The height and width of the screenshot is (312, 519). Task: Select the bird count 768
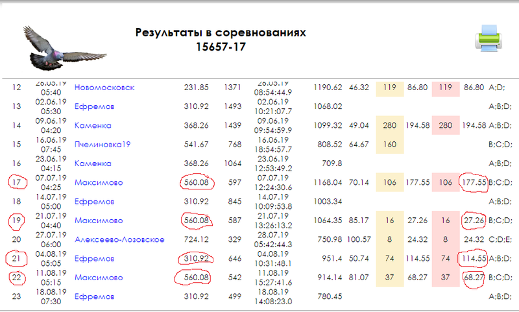[235, 144]
